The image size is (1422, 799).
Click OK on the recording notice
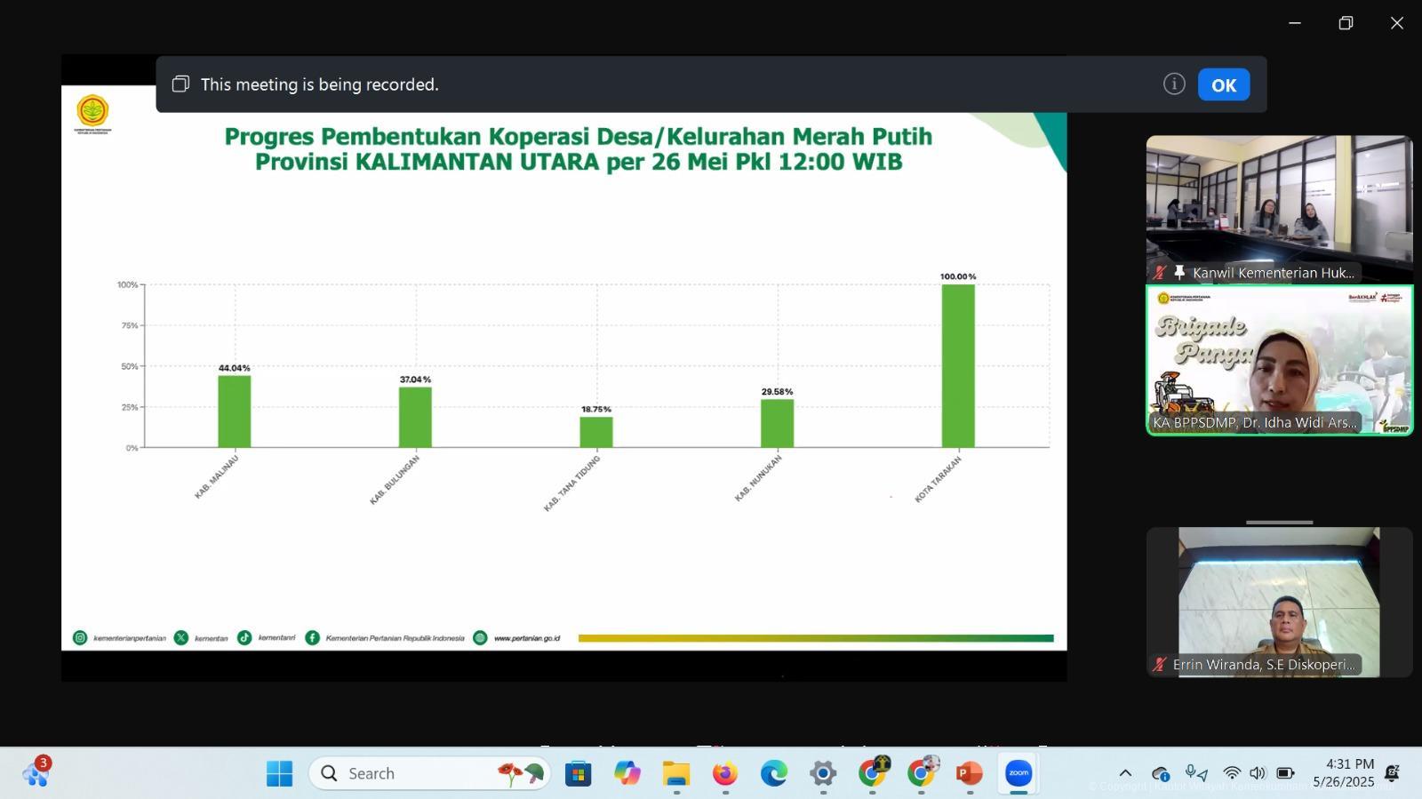[x=1223, y=84]
